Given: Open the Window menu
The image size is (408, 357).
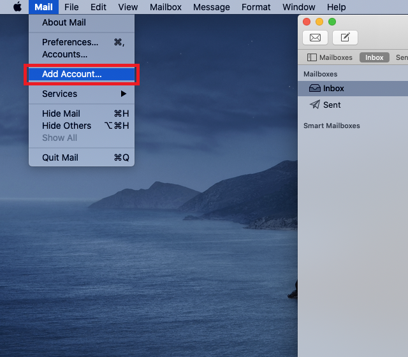Looking at the screenshot, I should [x=299, y=7].
